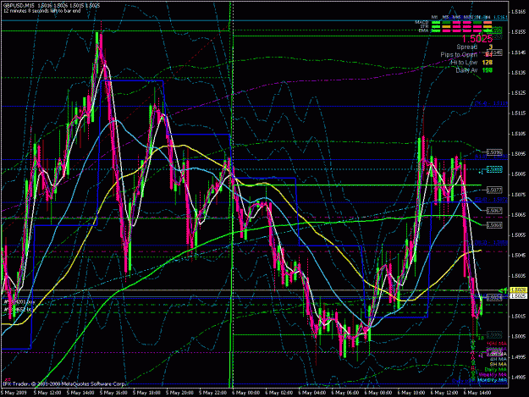Click the Hi to Low value 128
Screen dimensions: 529x397
click(x=488, y=63)
